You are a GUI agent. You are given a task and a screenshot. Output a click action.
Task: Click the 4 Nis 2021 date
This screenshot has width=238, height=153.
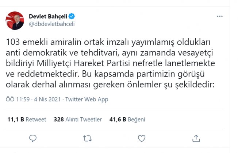coord(47,99)
